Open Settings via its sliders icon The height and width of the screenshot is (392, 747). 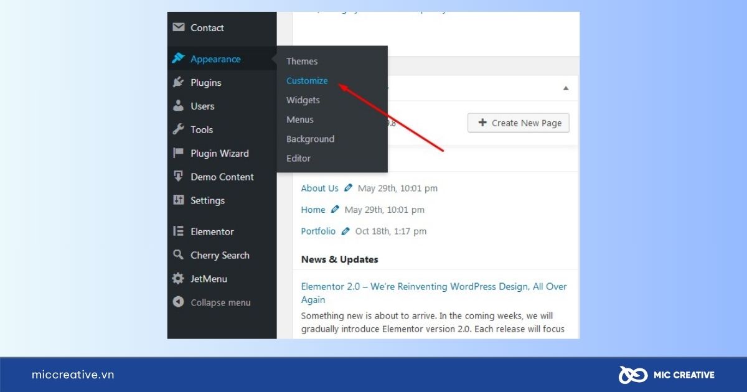(179, 200)
